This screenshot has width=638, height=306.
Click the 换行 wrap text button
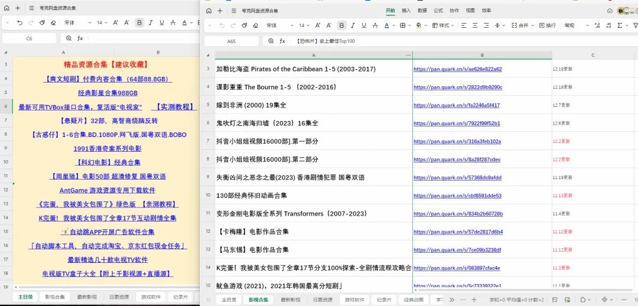pos(547,25)
